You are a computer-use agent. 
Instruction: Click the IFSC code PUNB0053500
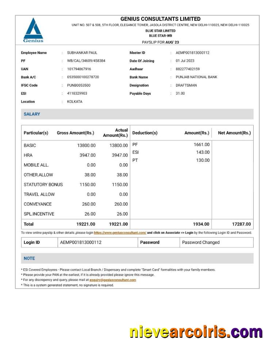(x=79, y=85)
